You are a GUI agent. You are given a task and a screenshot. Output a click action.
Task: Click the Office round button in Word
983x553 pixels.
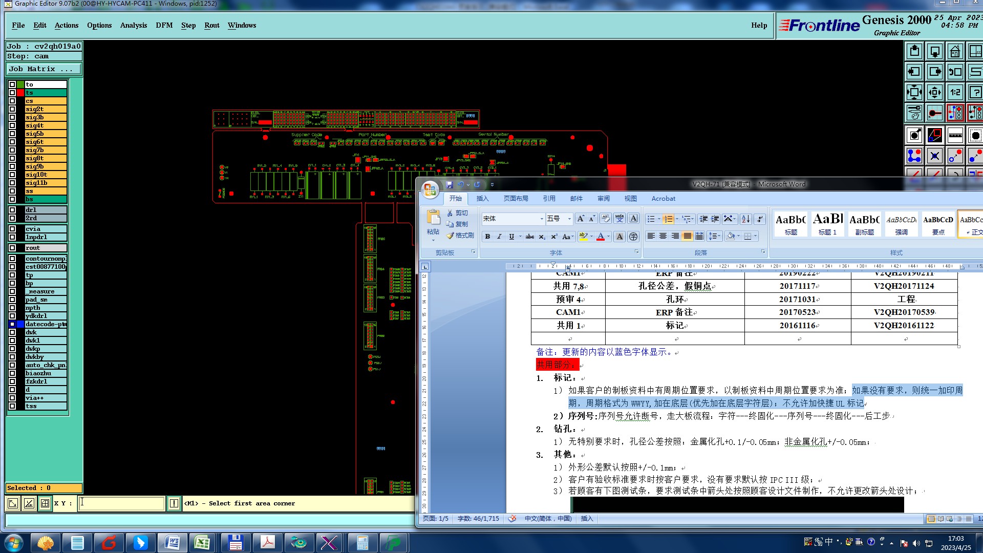click(x=430, y=190)
